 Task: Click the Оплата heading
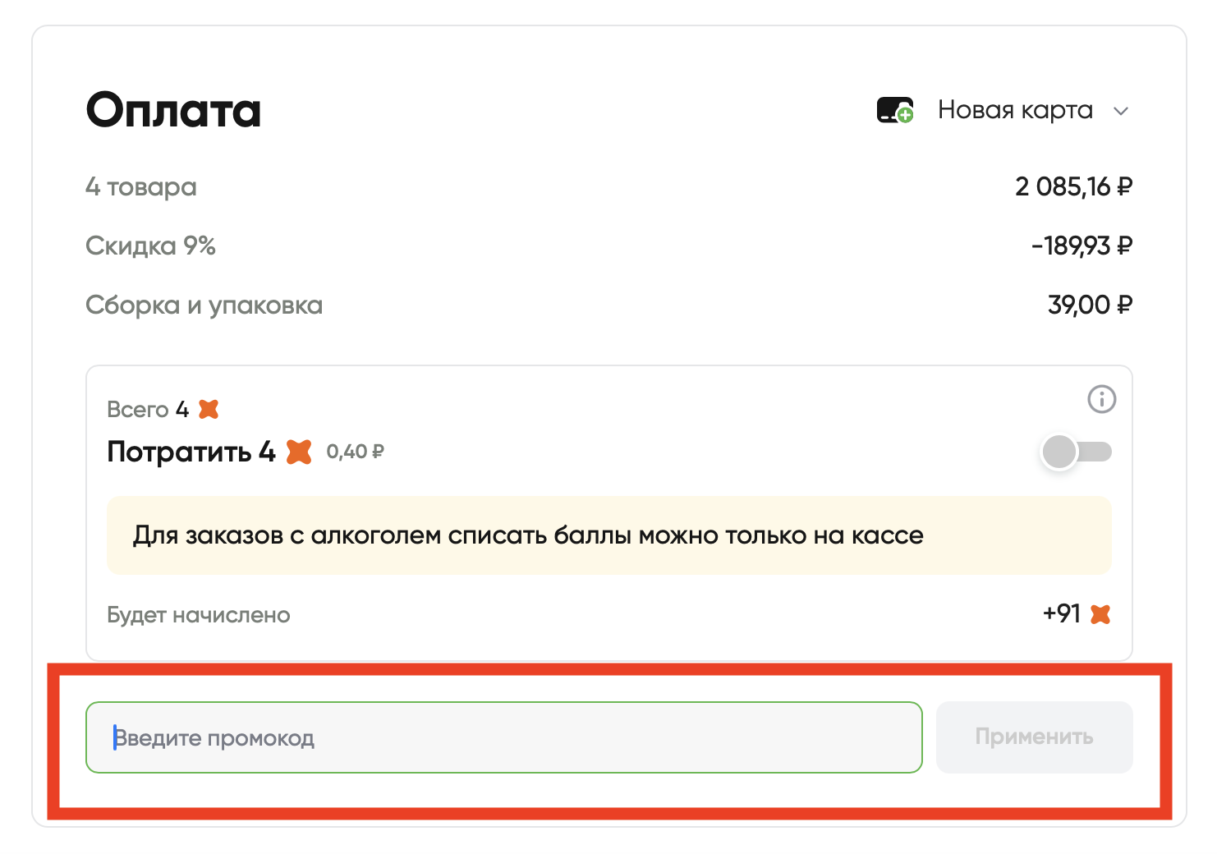pos(173,110)
